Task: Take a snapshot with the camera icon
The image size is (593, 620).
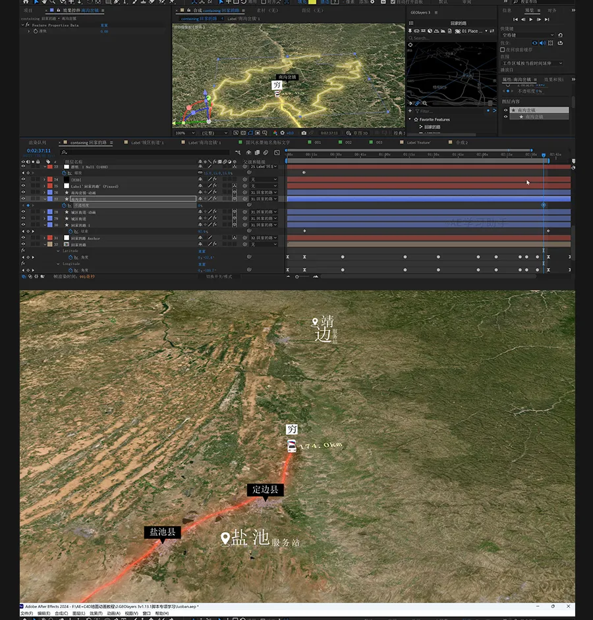Action: pyautogui.click(x=304, y=133)
